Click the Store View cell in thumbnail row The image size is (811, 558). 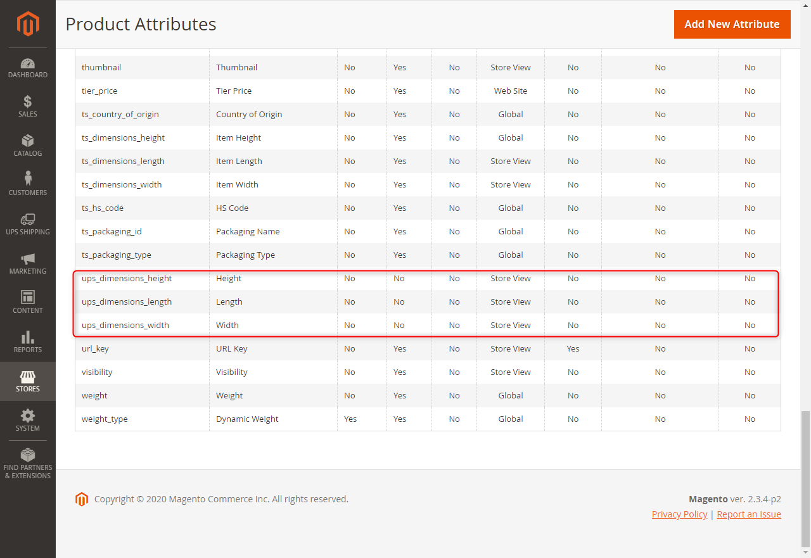[511, 67]
